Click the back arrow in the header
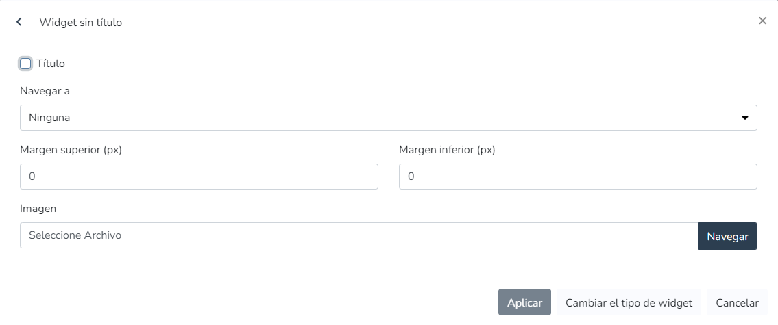The width and height of the screenshot is (778, 325). coord(19,22)
